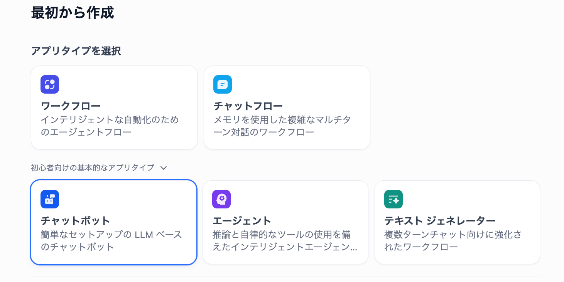This screenshot has height=282, width=564.
Task: Choose the チャットフロー title text
Action: tap(248, 106)
